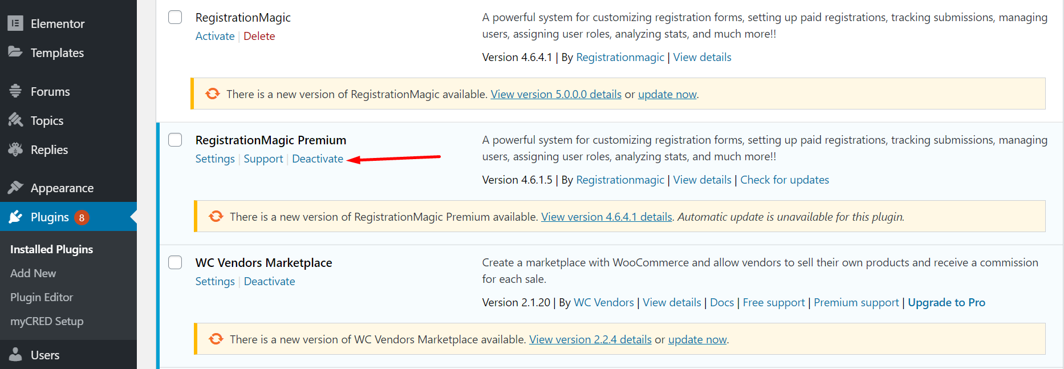Image resolution: width=1064 pixels, height=369 pixels.
Task: Open myCRED Setup submenu item
Action: click(47, 321)
